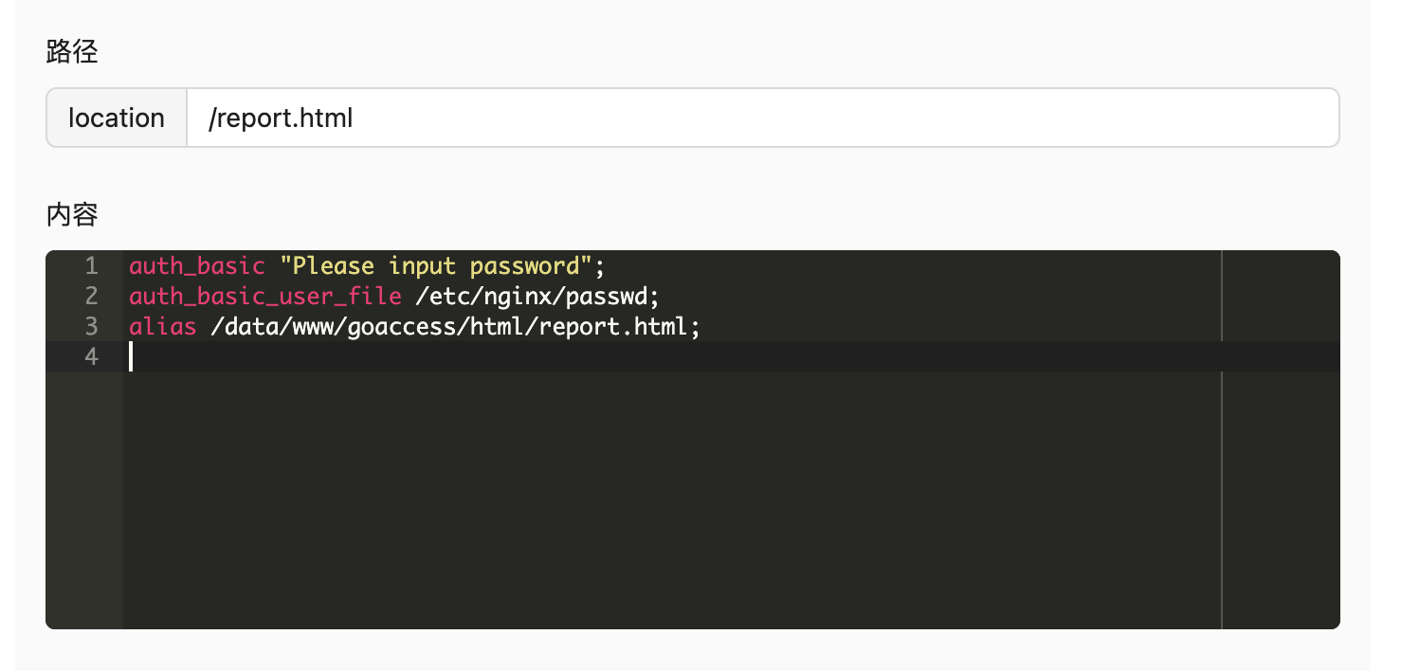Screen dimensions: 1401x671
Task: Select line number 3 in gutter
Action: 91,326
